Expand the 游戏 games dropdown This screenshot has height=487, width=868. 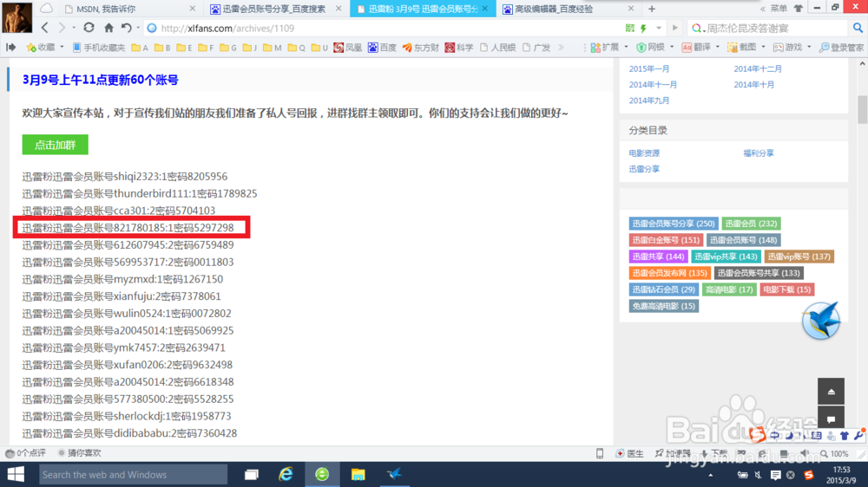809,48
